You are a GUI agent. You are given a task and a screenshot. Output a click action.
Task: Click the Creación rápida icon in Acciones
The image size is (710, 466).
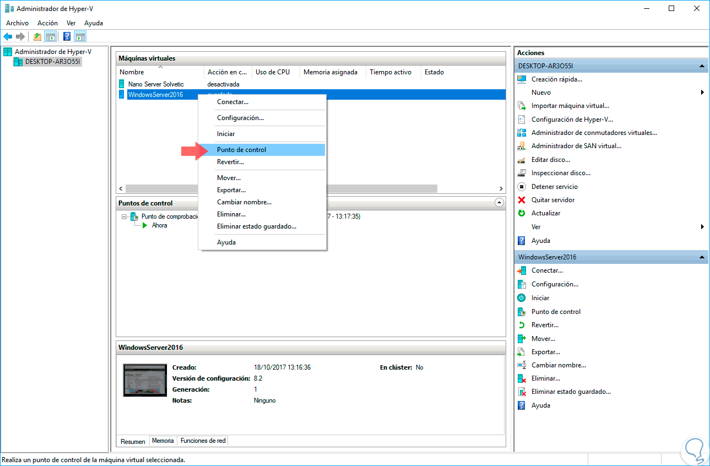(522, 79)
